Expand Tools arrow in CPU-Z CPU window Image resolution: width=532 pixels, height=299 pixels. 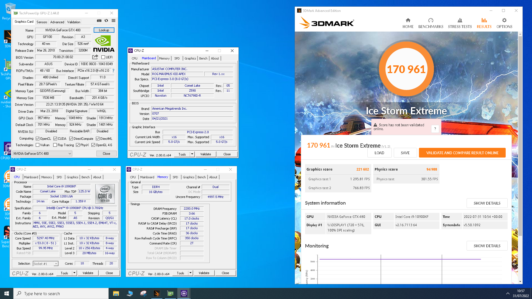click(x=74, y=273)
